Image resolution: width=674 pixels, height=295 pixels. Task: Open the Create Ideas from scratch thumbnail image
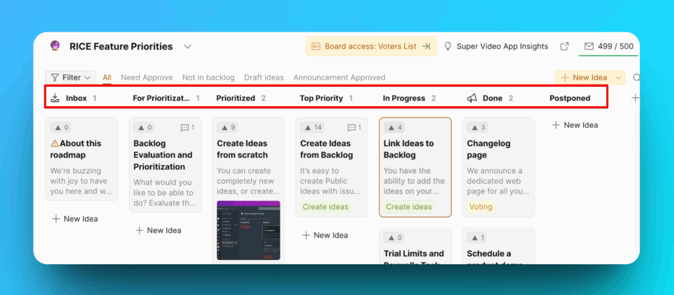pyautogui.click(x=248, y=230)
